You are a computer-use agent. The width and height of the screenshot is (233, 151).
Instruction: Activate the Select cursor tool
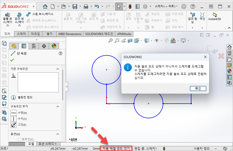coord(119,7)
